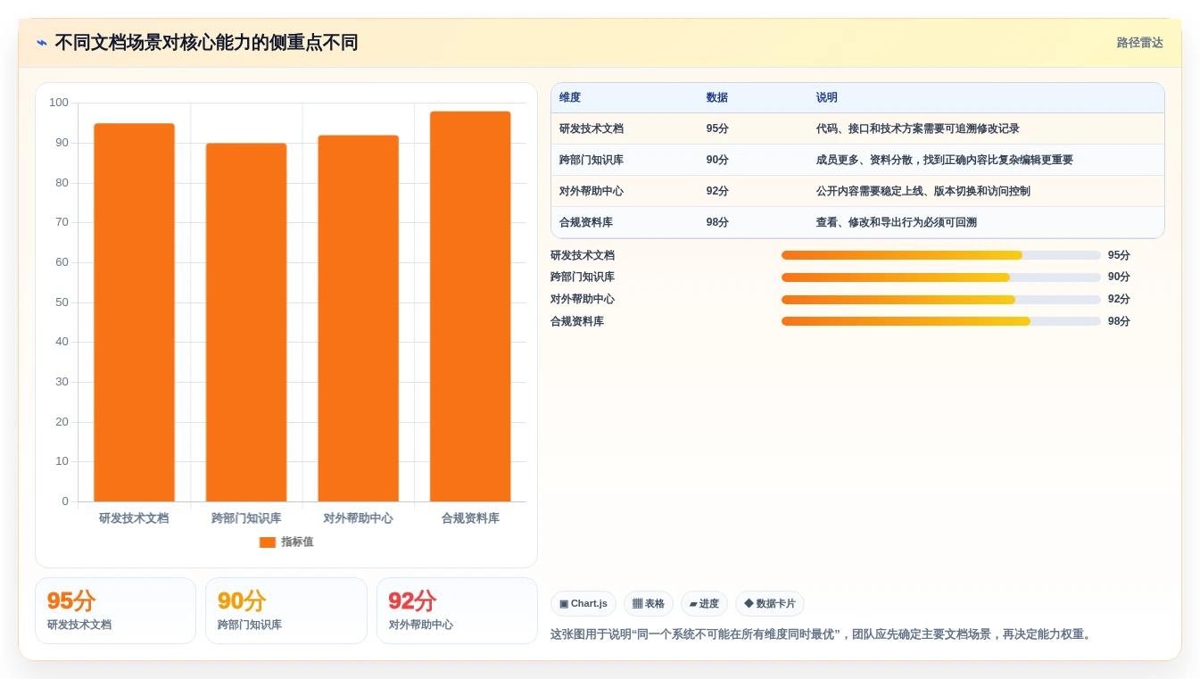The width and height of the screenshot is (1200, 679).
Task: Click the 98分 value beside the progress bar
Action: (x=1119, y=321)
